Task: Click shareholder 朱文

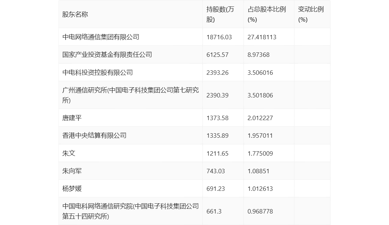Action: click(69, 153)
